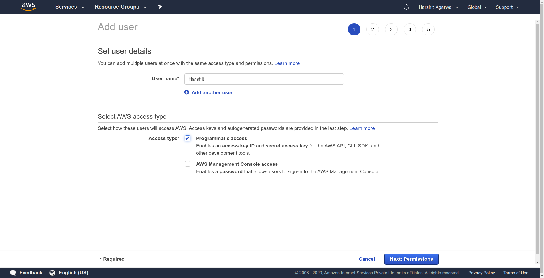Open the notifications bell
The height and width of the screenshot is (278, 544).
click(x=406, y=7)
